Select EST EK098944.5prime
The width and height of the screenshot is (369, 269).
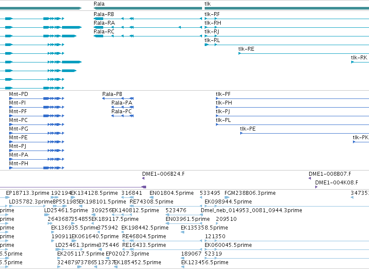point(287,206)
